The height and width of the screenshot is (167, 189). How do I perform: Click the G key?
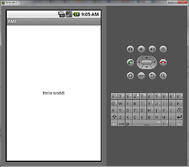(143, 110)
